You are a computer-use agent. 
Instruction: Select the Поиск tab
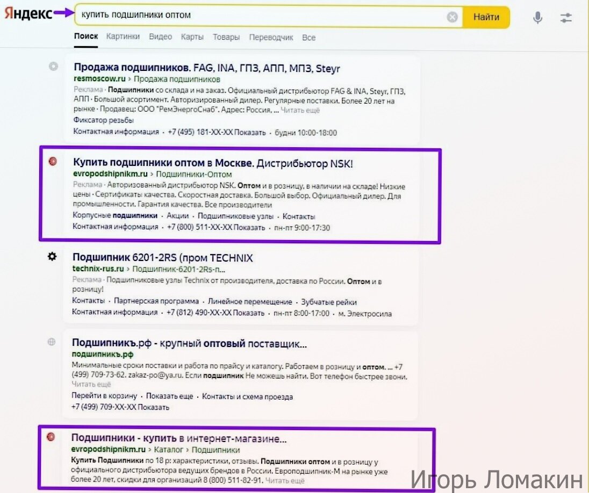85,37
